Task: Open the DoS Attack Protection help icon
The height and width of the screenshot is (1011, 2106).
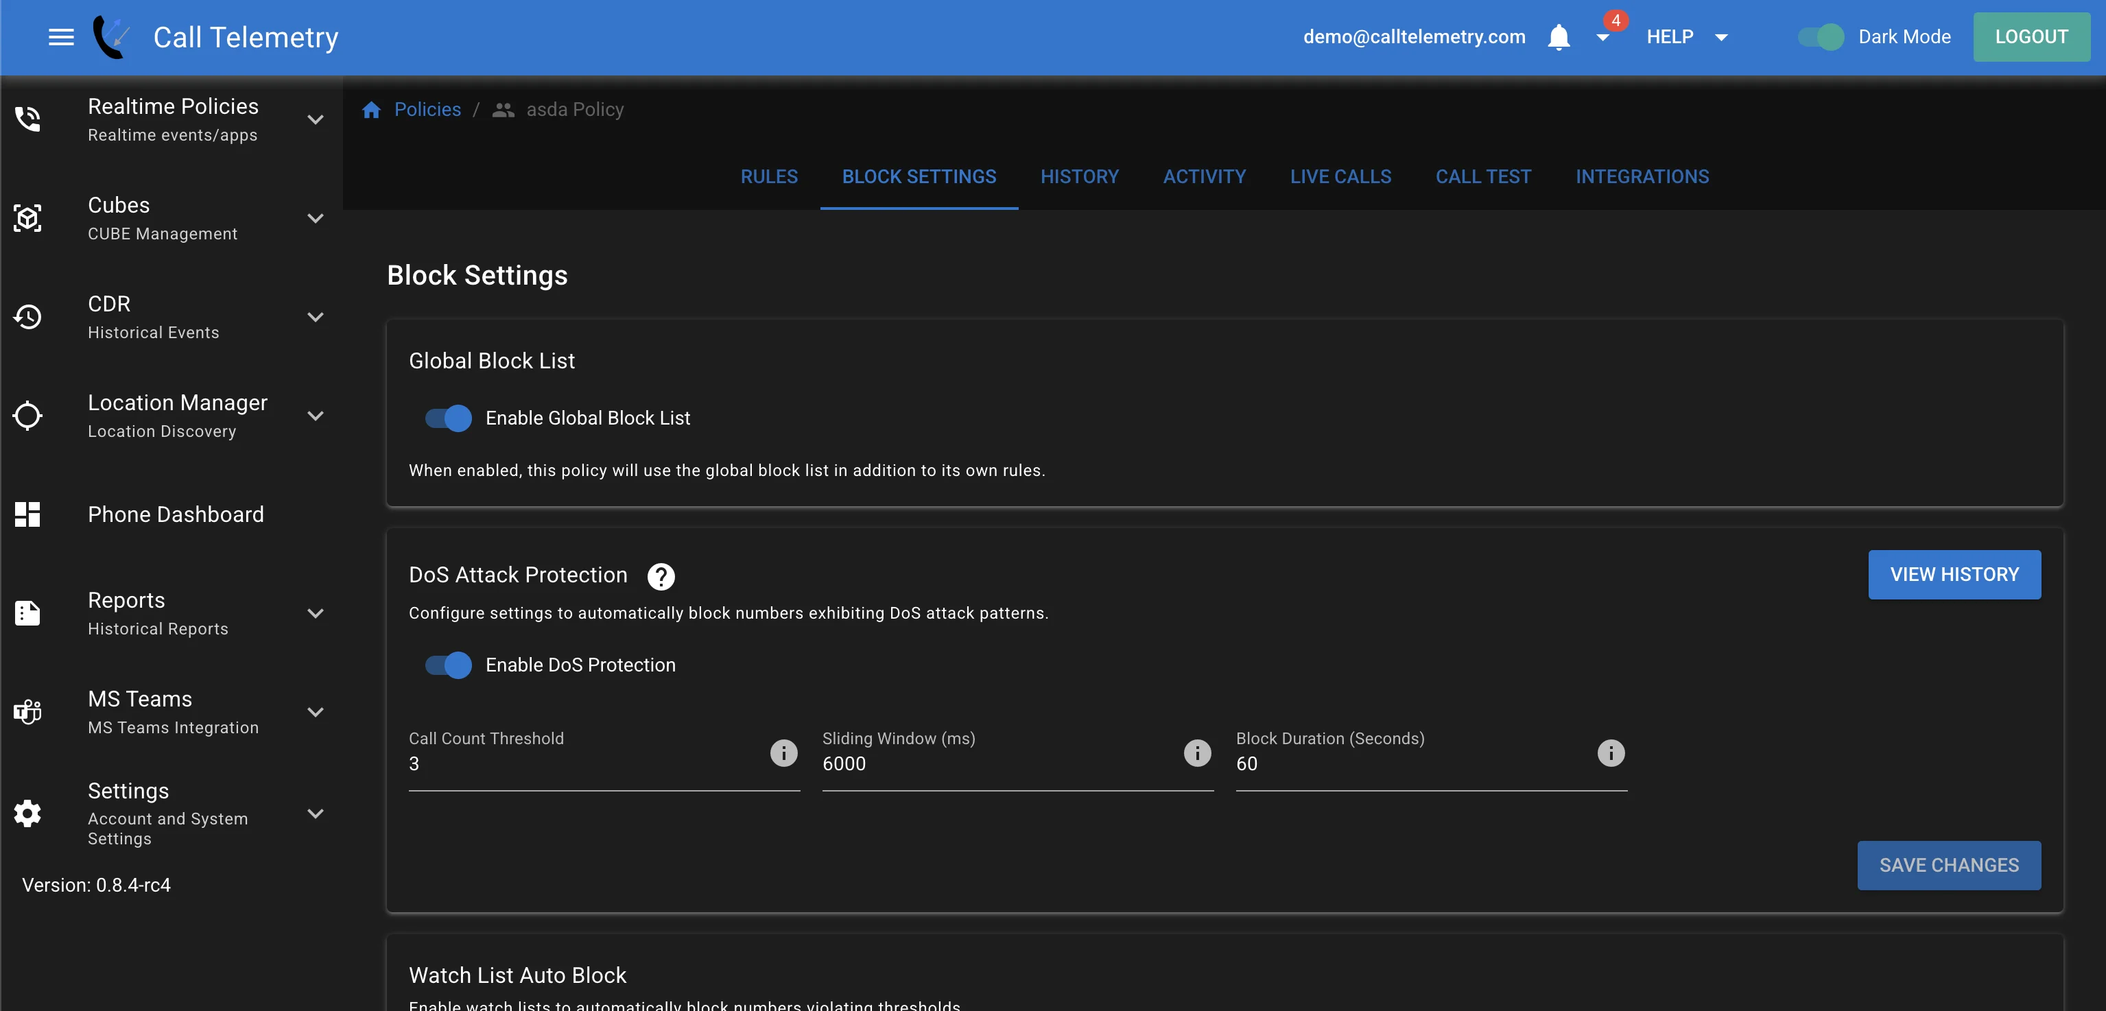Action: click(x=661, y=575)
